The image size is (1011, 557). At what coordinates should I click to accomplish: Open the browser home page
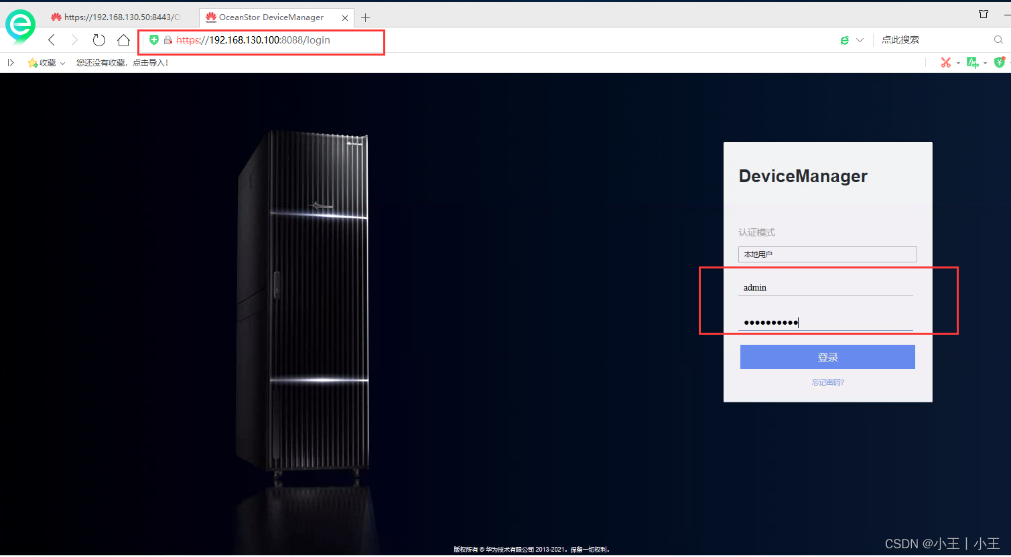point(123,40)
